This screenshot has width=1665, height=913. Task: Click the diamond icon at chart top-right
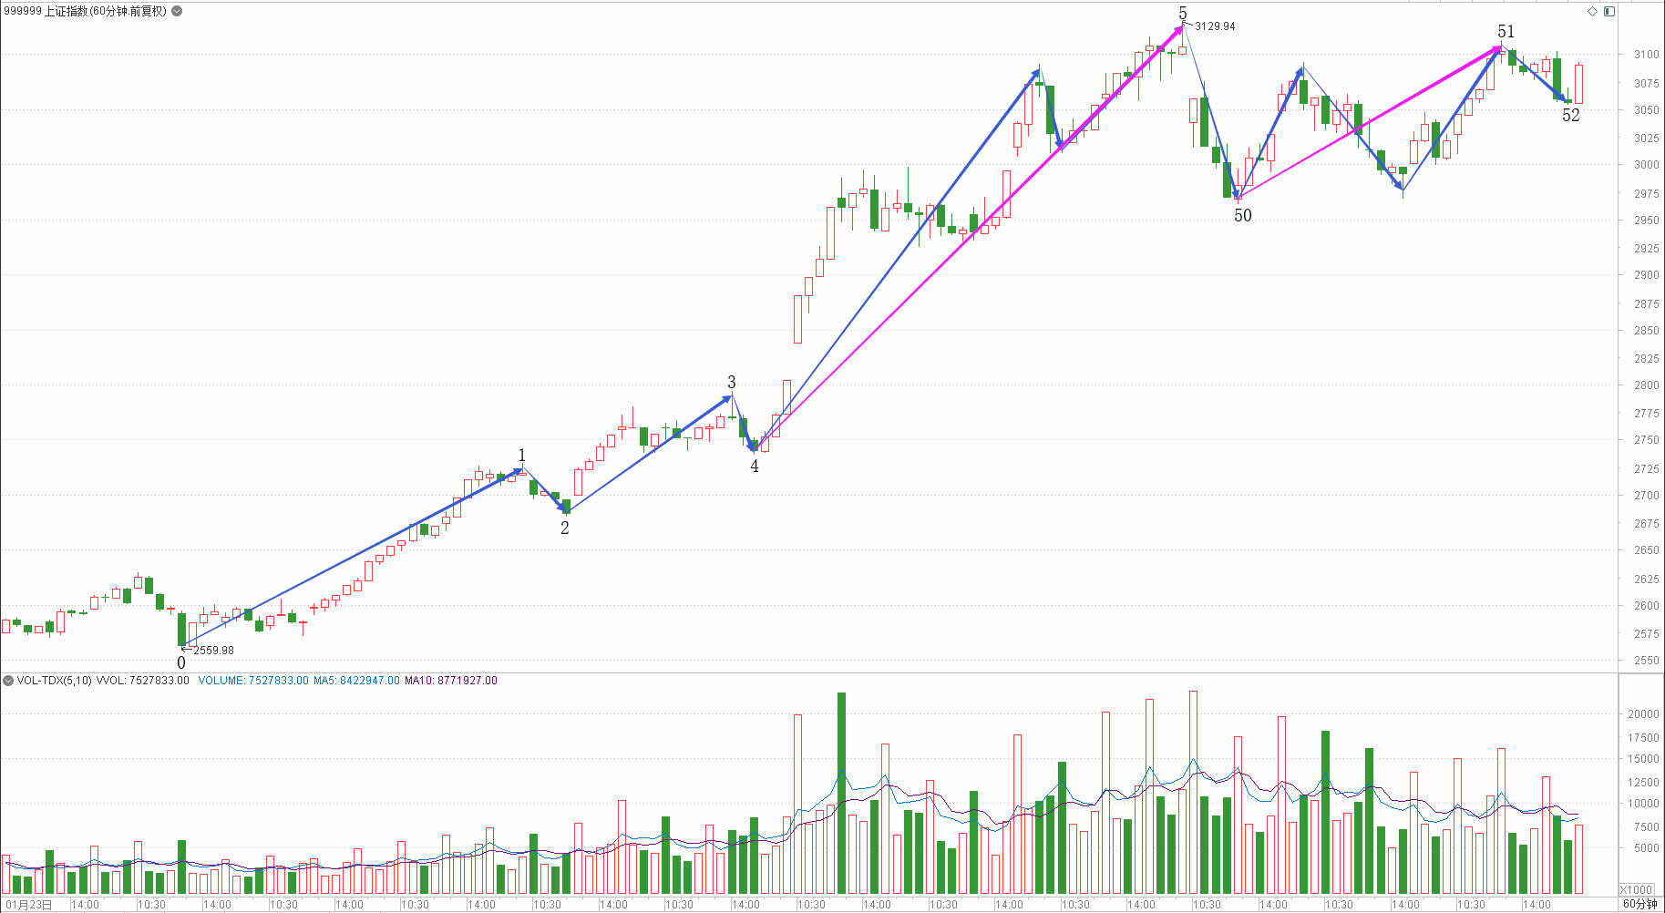click(1593, 11)
